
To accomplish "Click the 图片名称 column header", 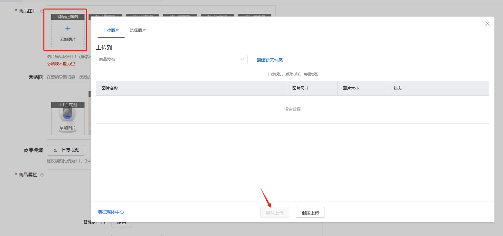I will pyautogui.click(x=110, y=88).
